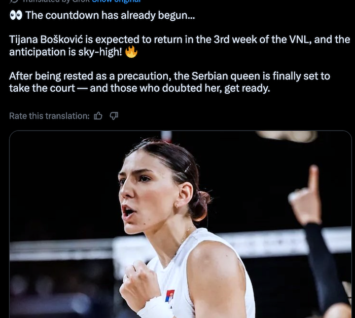Click the thumbs down translation rating icon

114,116
